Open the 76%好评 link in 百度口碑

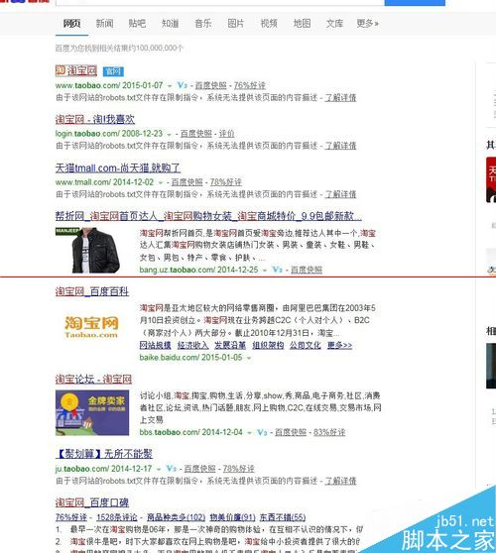(x=71, y=517)
